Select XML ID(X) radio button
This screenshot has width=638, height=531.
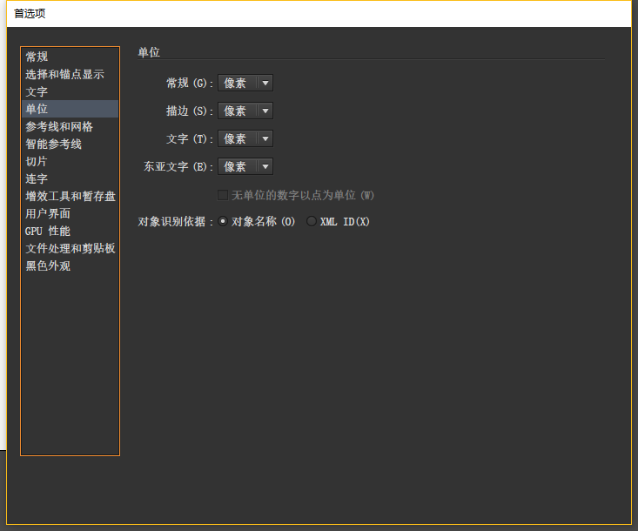(312, 221)
